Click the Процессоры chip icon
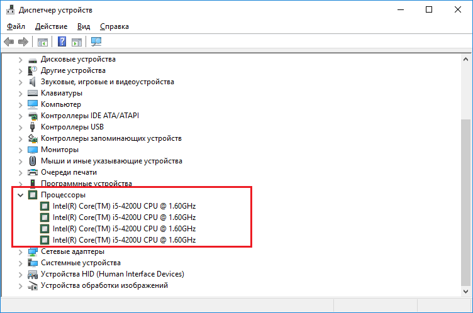 pos(33,195)
